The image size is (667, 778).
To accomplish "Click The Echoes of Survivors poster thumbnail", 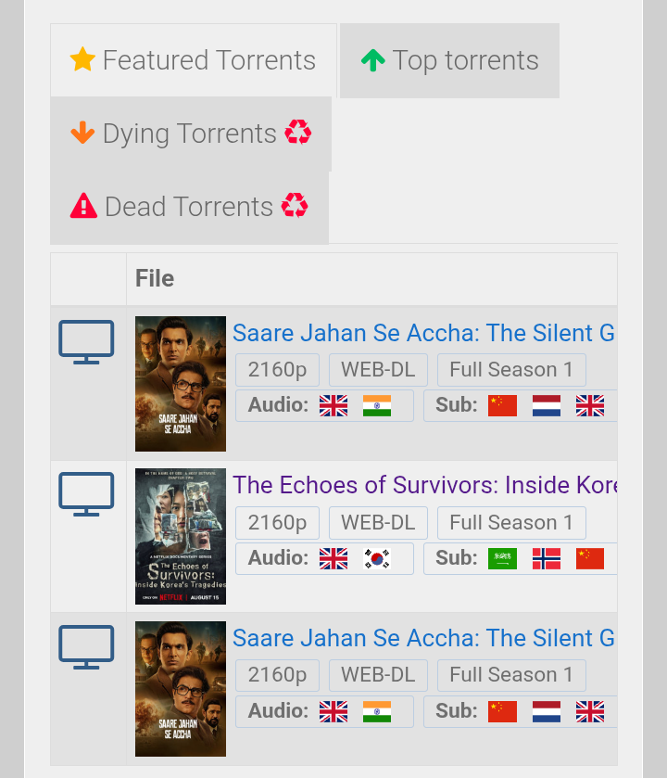I will click(181, 536).
